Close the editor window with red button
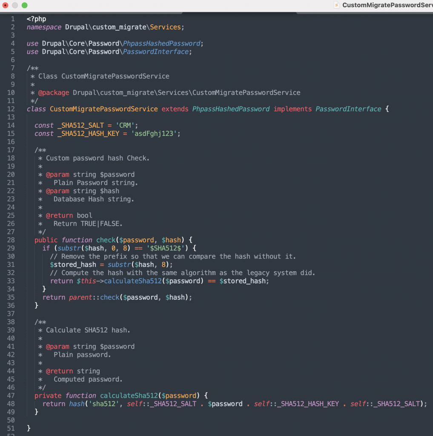Screen dimensions: 433x436 coord(6,5)
